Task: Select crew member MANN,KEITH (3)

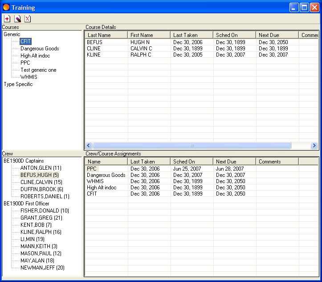Action: [x=39, y=246]
